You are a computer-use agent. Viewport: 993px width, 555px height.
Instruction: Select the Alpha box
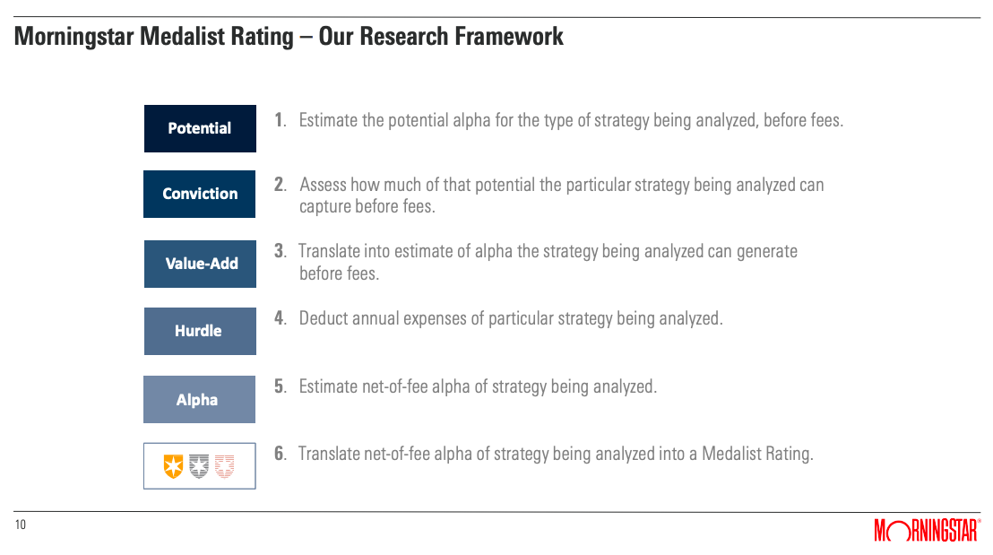pos(200,399)
